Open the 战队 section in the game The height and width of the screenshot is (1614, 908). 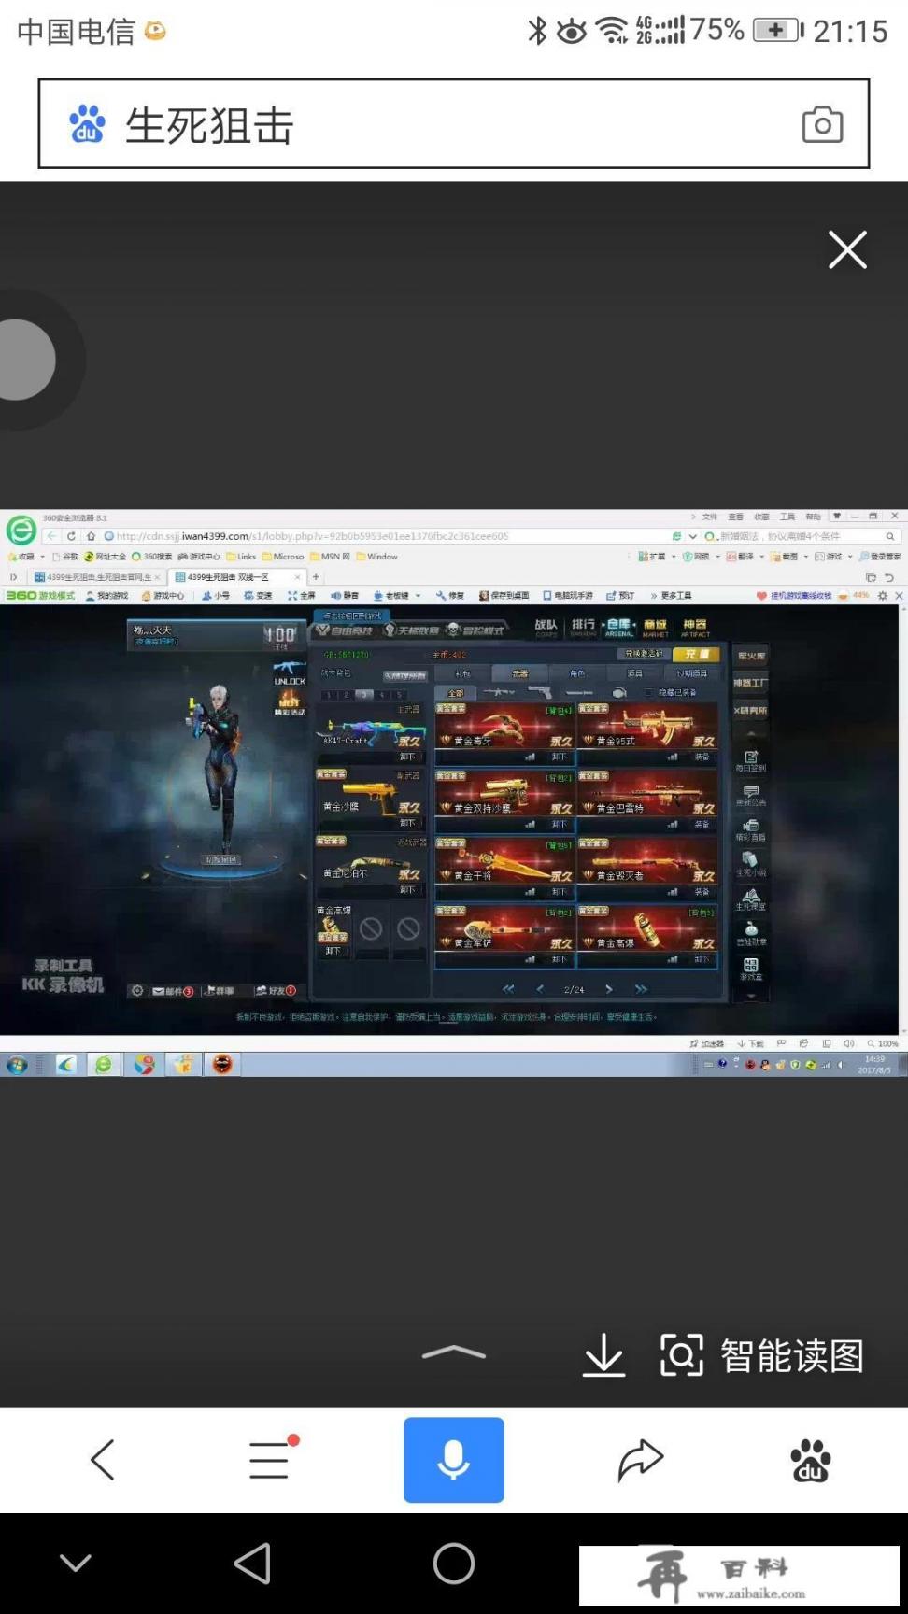tap(546, 627)
